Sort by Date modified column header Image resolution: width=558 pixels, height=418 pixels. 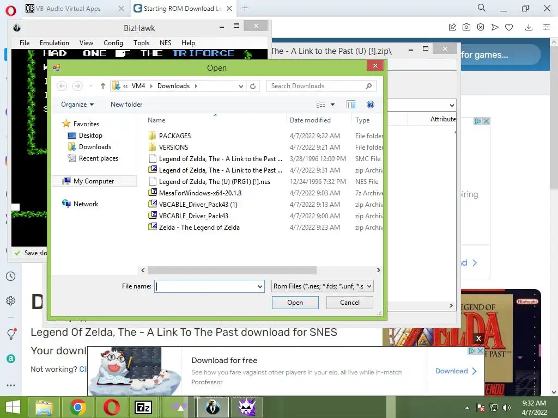coord(310,120)
